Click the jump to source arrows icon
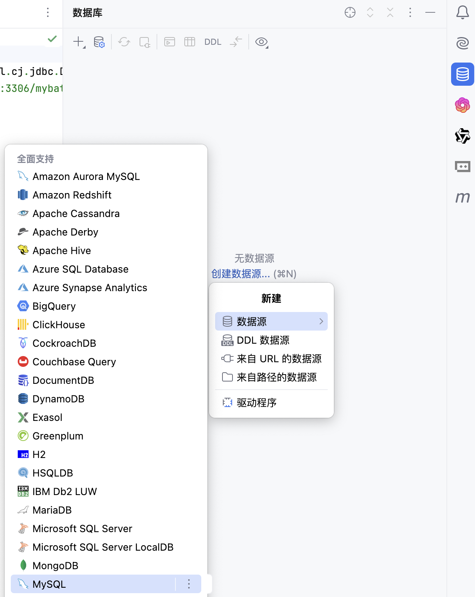The width and height of the screenshot is (475, 597). click(236, 42)
